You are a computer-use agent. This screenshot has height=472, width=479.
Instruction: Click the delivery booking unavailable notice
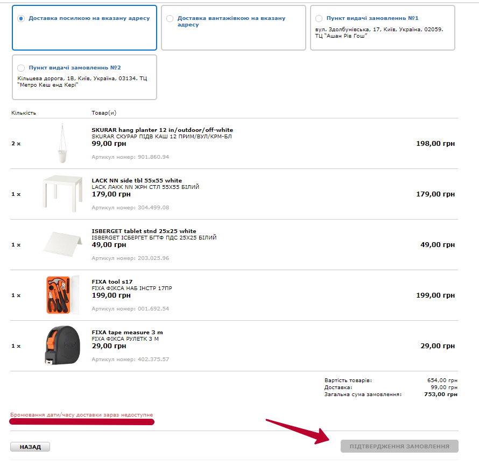[x=81, y=415]
